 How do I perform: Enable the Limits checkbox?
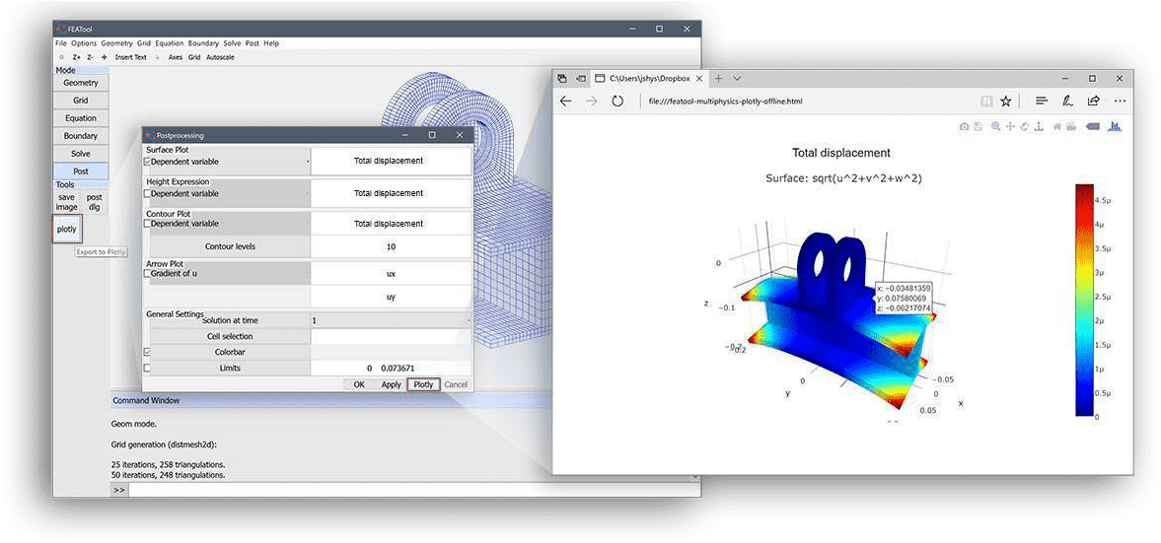[x=147, y=368]
